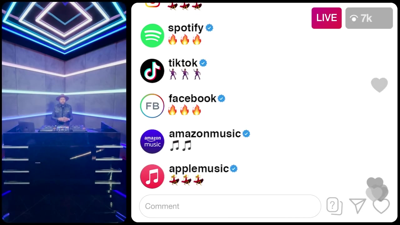Click the Apple Music avatar icon
The height and width of the screenshot is (225, 400).
(152, 177)
